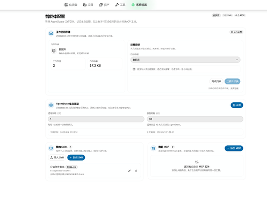Click the AgentState 生命周期 section title
This screenshot has width=267, height=201.
click(68, 104)
